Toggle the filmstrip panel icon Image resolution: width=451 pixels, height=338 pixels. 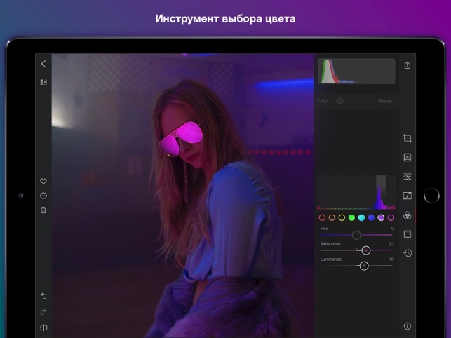pos(43,81)
